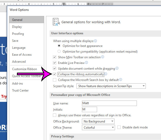Enable Disable dark mode checkbox
The image size is (161, 140).
pos(119,127)
